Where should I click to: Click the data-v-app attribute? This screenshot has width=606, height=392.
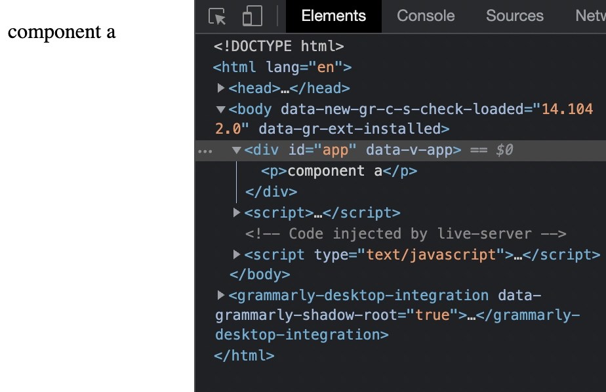[413, 150]
